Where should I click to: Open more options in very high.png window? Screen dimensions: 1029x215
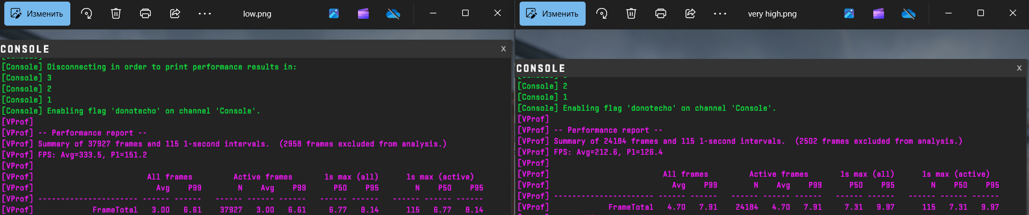tap(720, 14)
